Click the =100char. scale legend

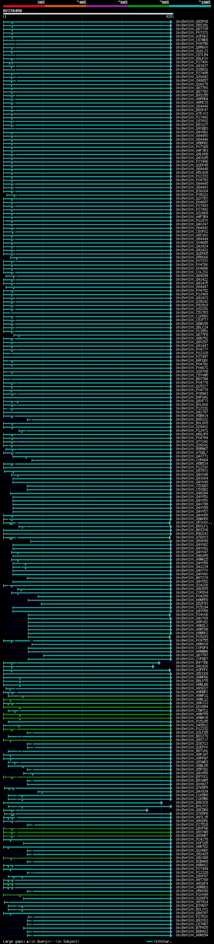159,941
